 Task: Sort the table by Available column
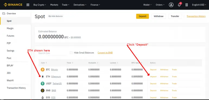tap(93, 63)
